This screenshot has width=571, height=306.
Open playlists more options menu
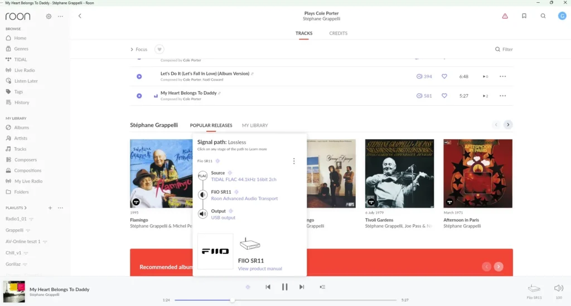coord(60,208)
